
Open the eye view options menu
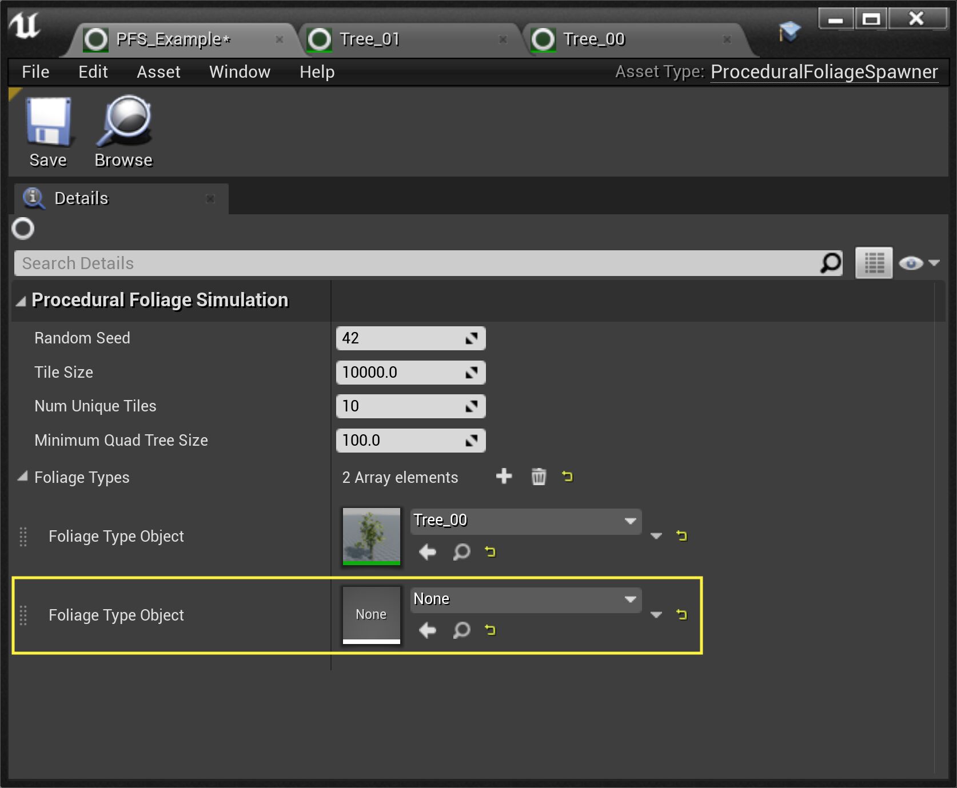pos(918,263)
